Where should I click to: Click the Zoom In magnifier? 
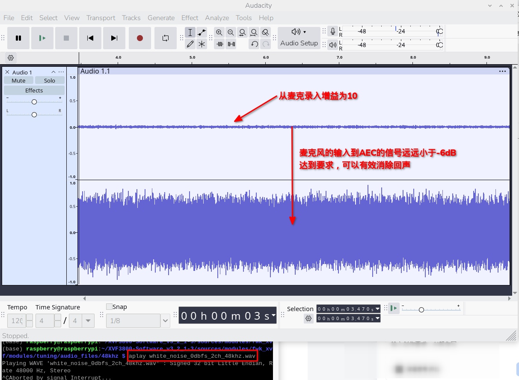[x=219, y=33]
